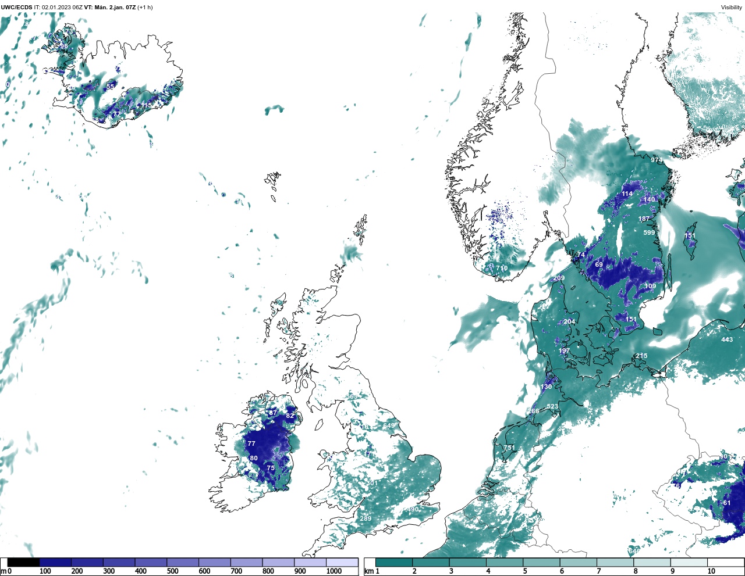Click the black 0–100 m legend swatch
This screenshot has height=576, width=745.
click(23, 562)
